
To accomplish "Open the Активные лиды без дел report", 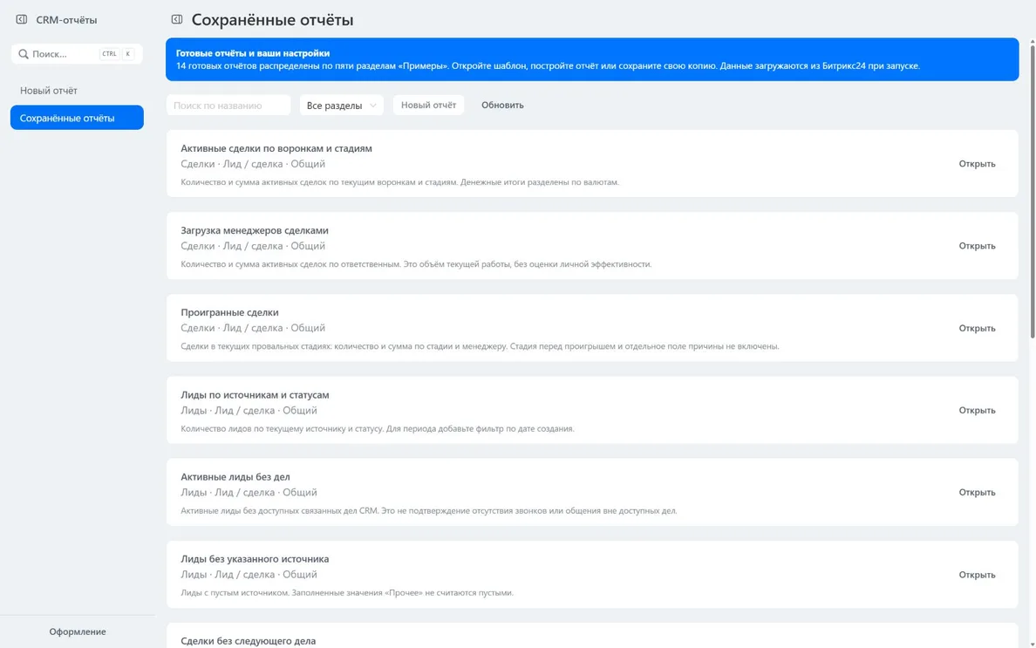I will [977, 492].
